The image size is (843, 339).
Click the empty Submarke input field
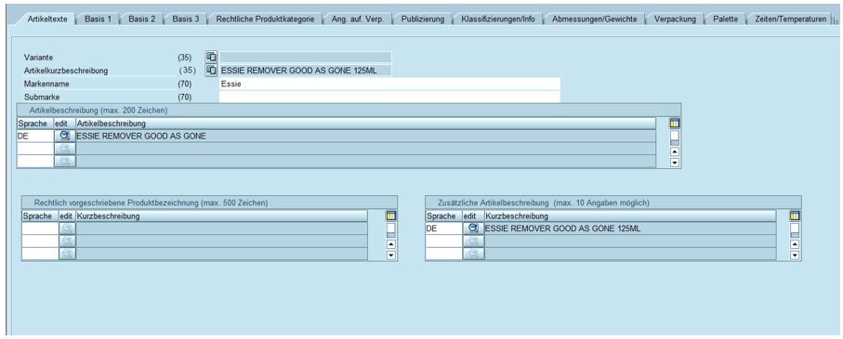click(389, 97)
